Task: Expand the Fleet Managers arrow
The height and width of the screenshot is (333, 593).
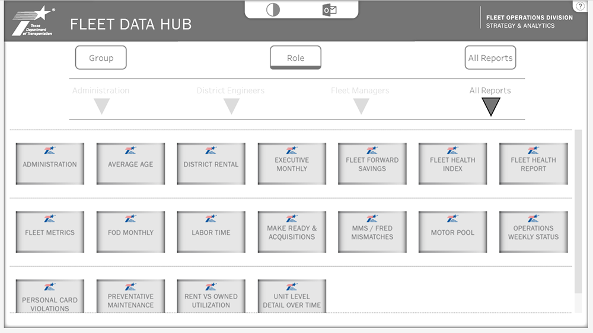Action: 361,106
